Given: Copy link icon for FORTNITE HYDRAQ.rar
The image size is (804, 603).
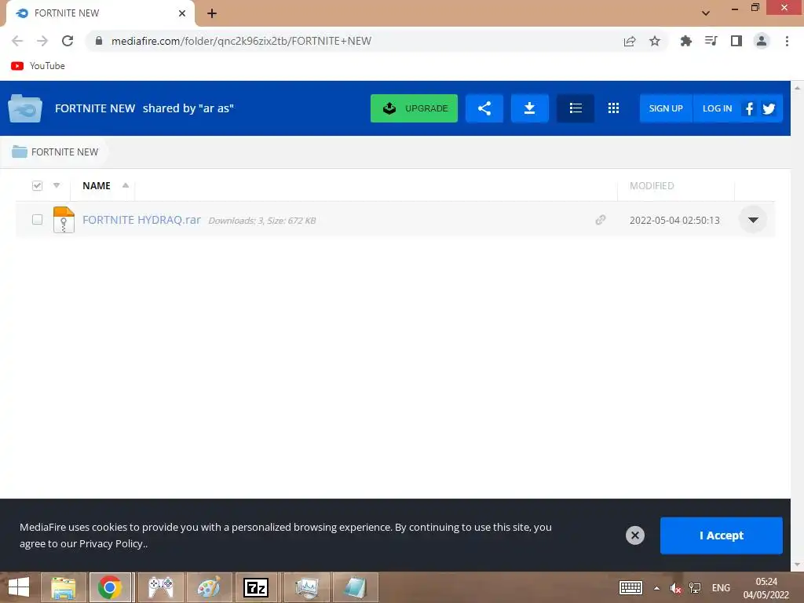Looking at the screenshot, I should tap(601, 220).
